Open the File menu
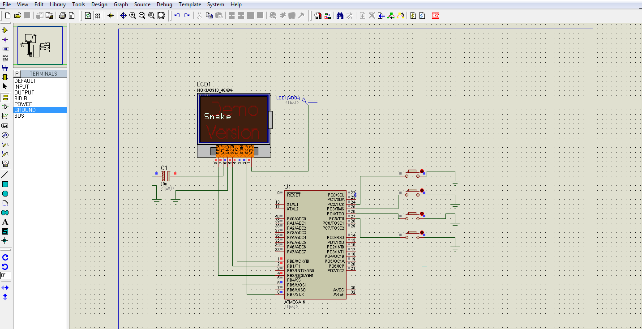The height and width of the screenshot is (329, 642). (7, 4)
